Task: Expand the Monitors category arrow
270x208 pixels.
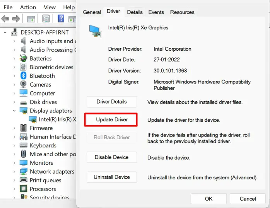Action: [14, 163]
